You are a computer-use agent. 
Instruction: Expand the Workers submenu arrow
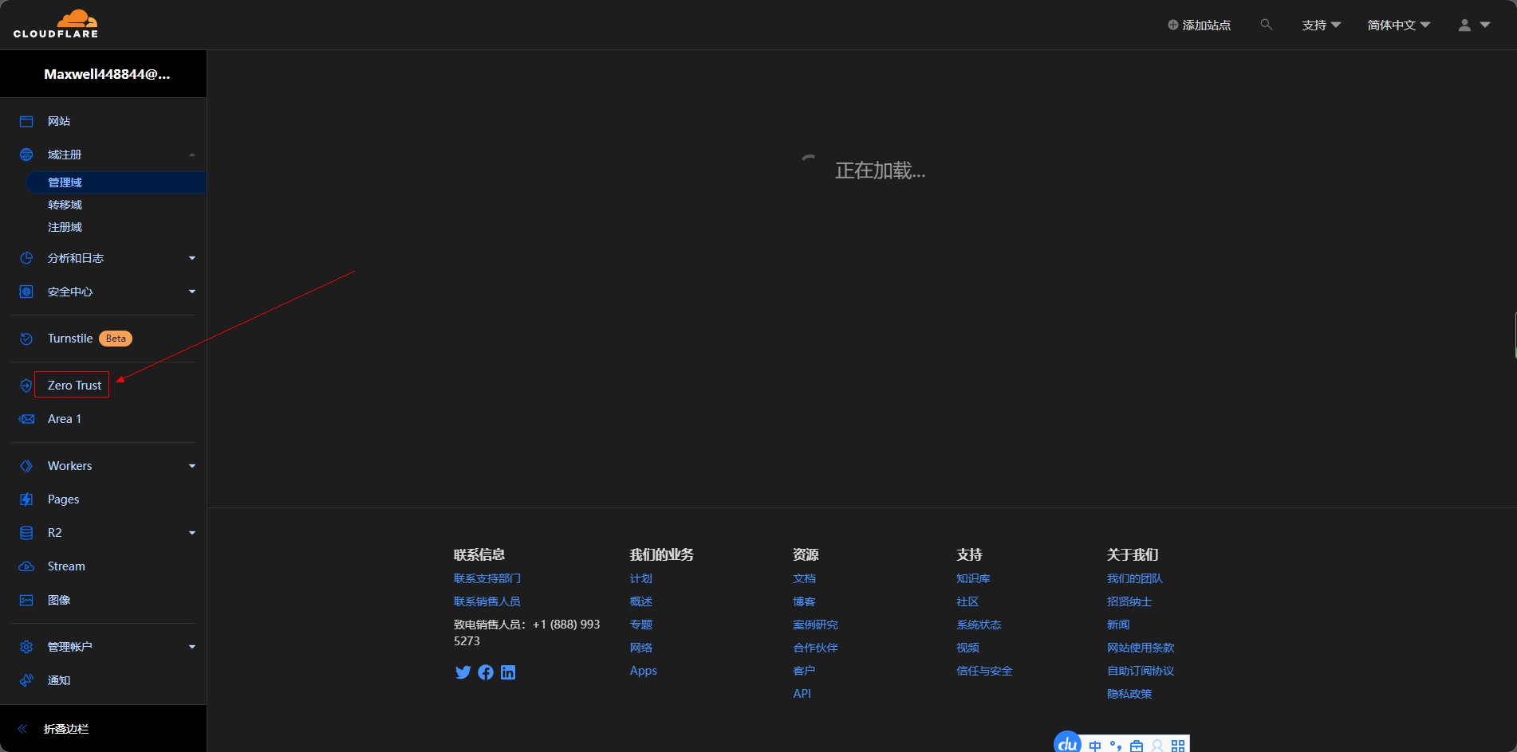(x=192, y=466)
